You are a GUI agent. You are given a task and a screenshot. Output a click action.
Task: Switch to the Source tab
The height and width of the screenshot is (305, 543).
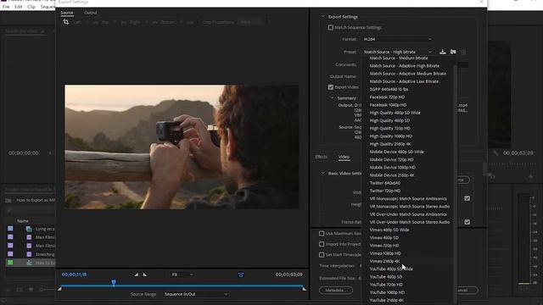point(67,13)
